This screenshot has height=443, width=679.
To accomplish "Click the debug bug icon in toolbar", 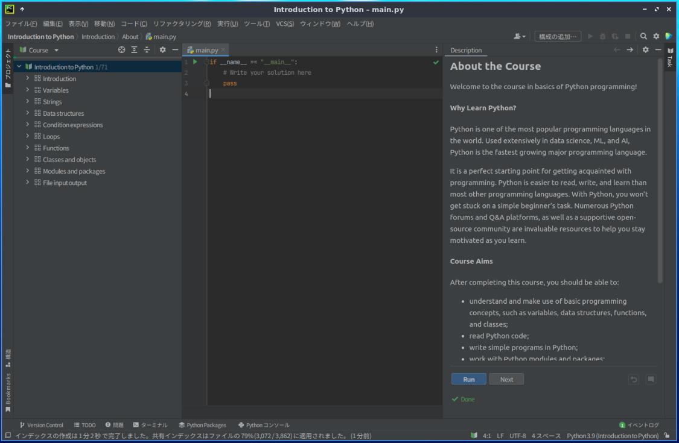I will point(602,36).
